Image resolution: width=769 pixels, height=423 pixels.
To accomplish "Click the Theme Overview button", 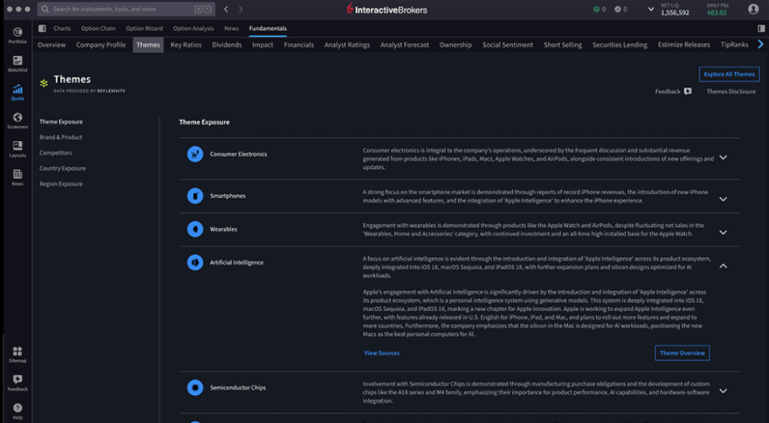I will [x=682, y=353].
